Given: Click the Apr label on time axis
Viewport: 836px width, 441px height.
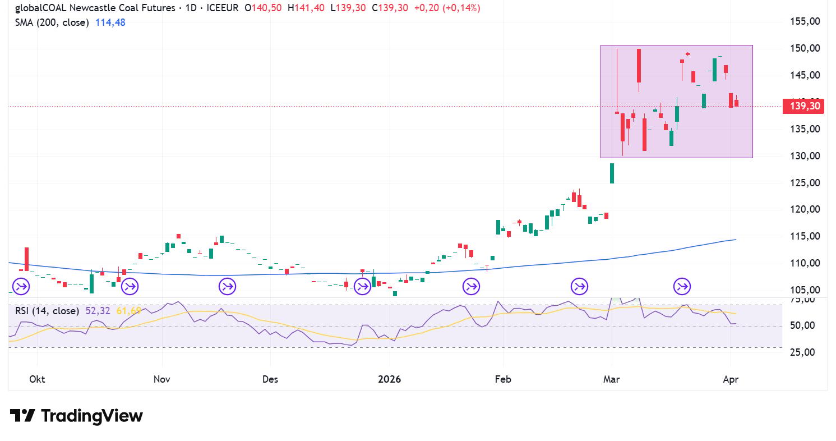Looking at the screenshot, I should 731,379.
